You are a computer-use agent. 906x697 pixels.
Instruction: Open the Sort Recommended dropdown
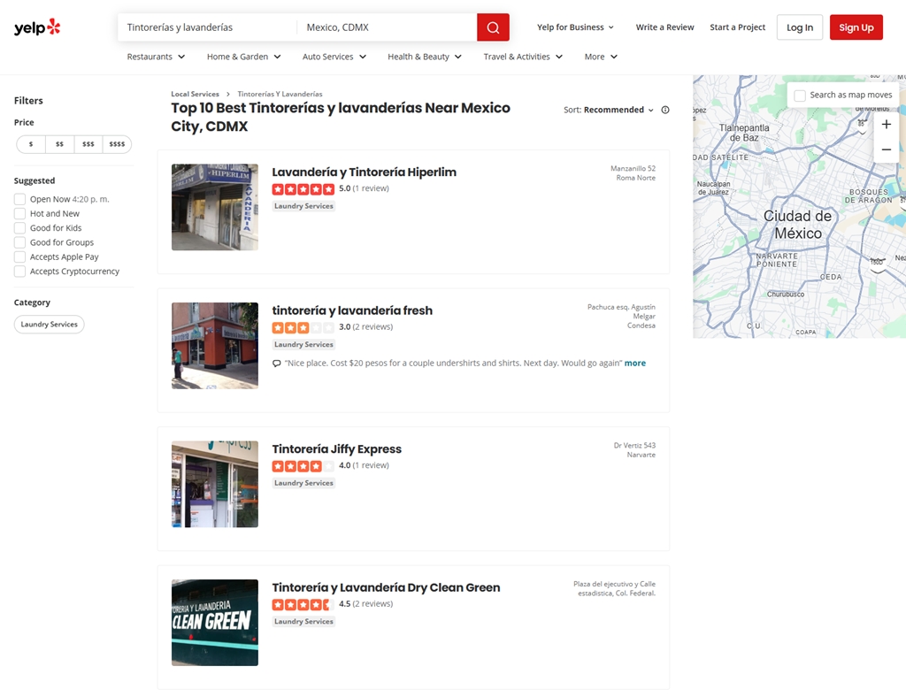[x=618, y=111]
